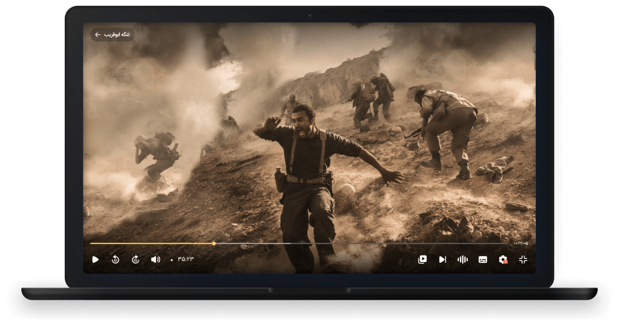Click the yellow seek bar handle

(x=214, y=244)
